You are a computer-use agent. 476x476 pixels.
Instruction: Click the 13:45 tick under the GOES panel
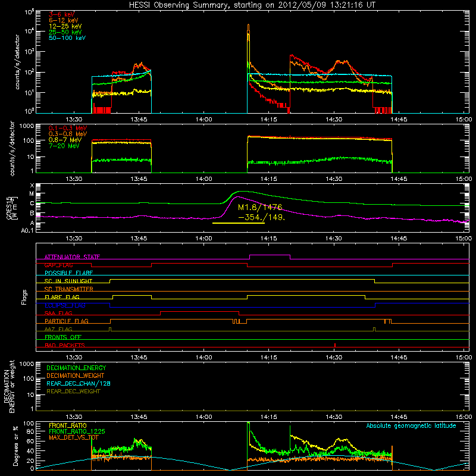139,239
